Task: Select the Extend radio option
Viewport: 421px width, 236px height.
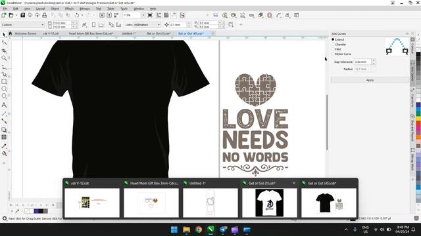Action: 333,39
